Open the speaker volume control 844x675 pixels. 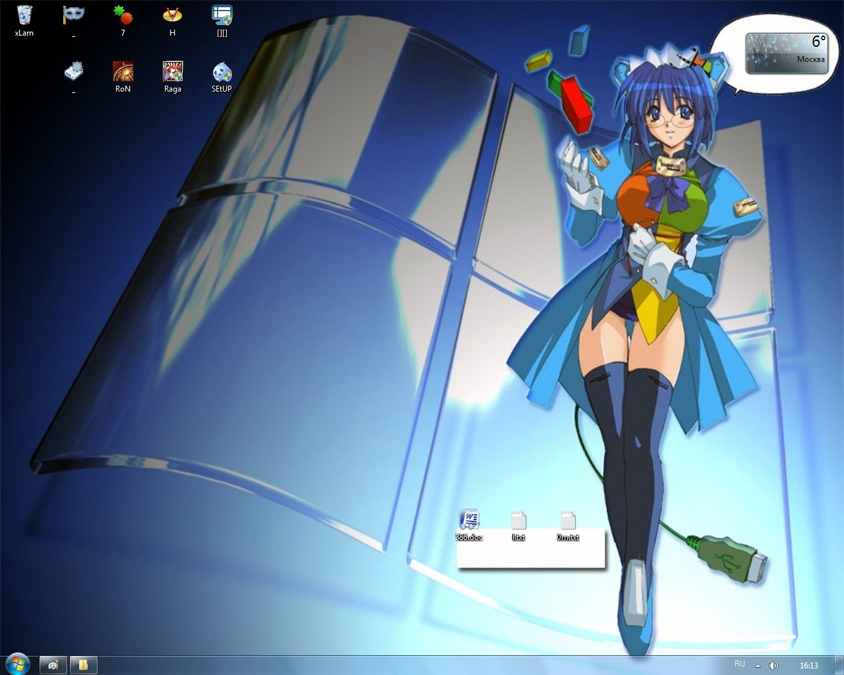tap(773, 666)
